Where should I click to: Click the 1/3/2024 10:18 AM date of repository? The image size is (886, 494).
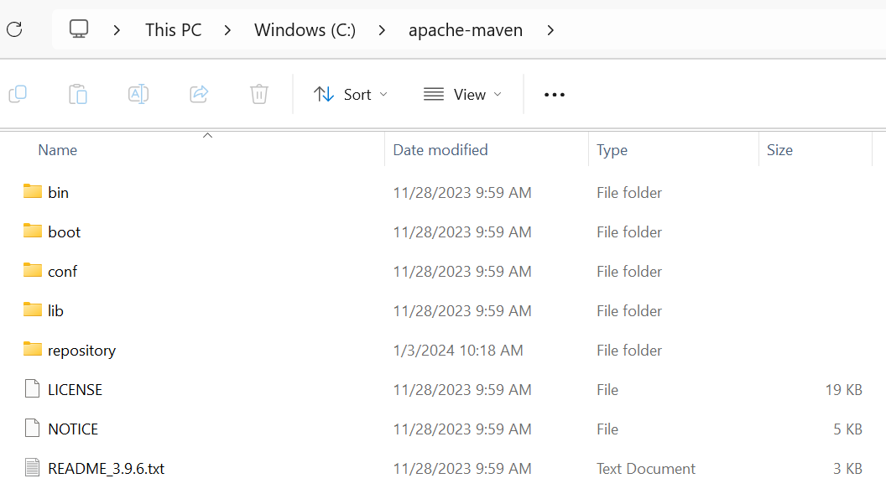[x=458, y=351]
